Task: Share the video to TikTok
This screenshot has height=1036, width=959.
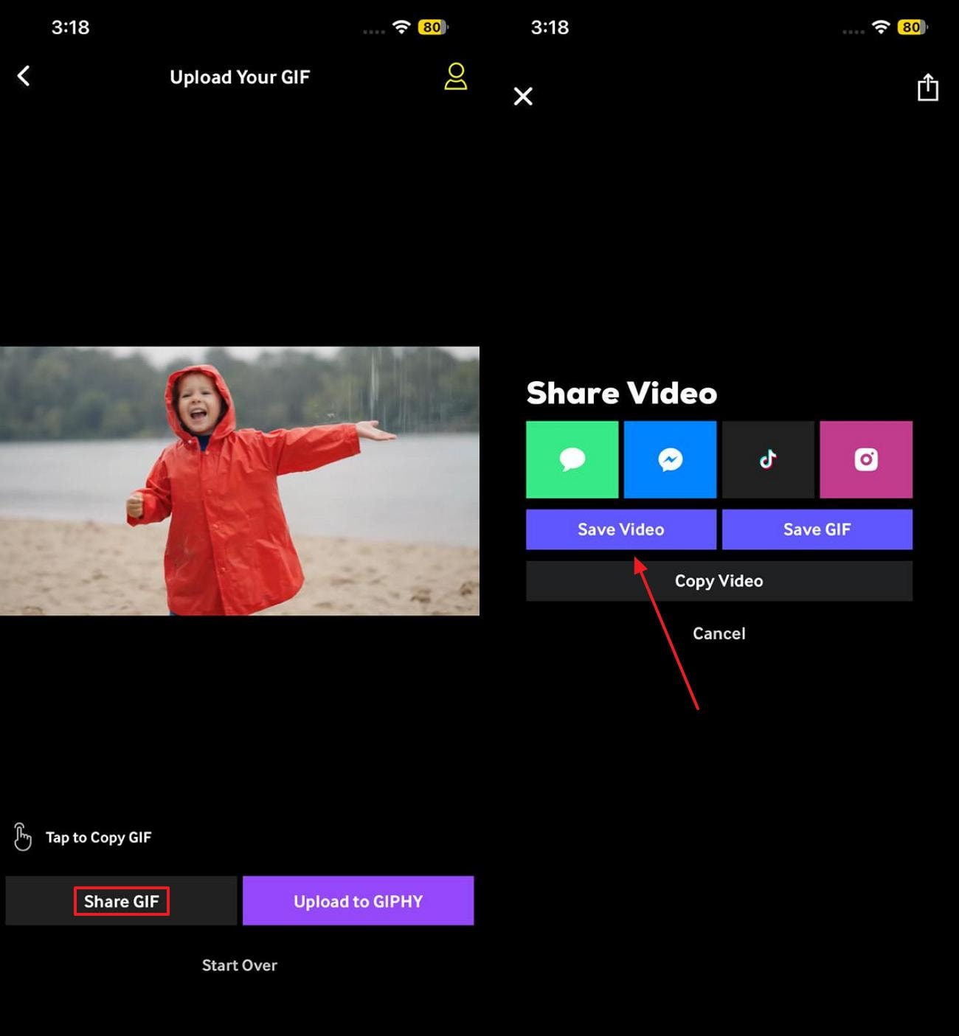Action: click(768, 459)
